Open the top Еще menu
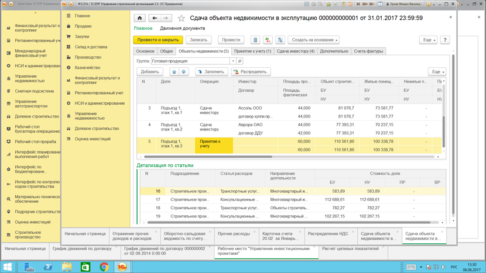486x273 pixels. click(x=428, y=40)
